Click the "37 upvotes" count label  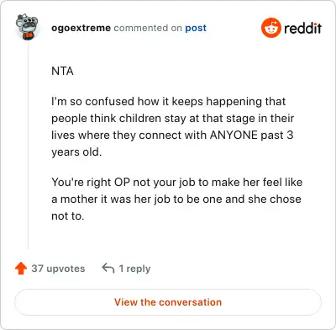tap(58, 269)
